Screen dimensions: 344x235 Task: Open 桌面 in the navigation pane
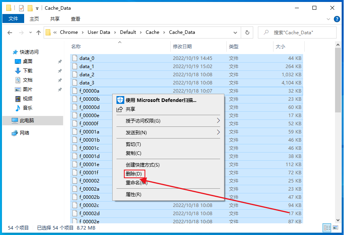pyautogui.click(x=28, y=61)
